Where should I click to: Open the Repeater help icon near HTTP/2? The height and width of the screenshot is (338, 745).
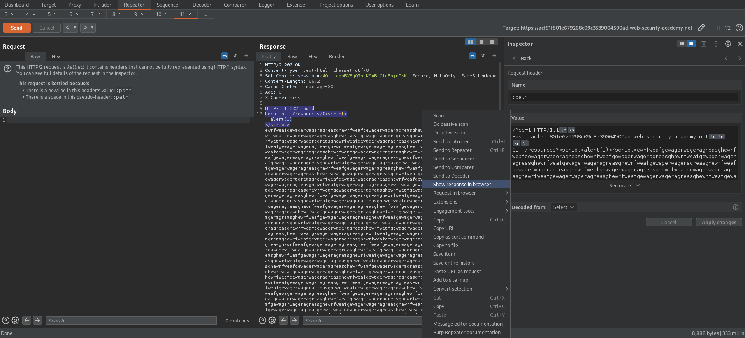(739, 28)
